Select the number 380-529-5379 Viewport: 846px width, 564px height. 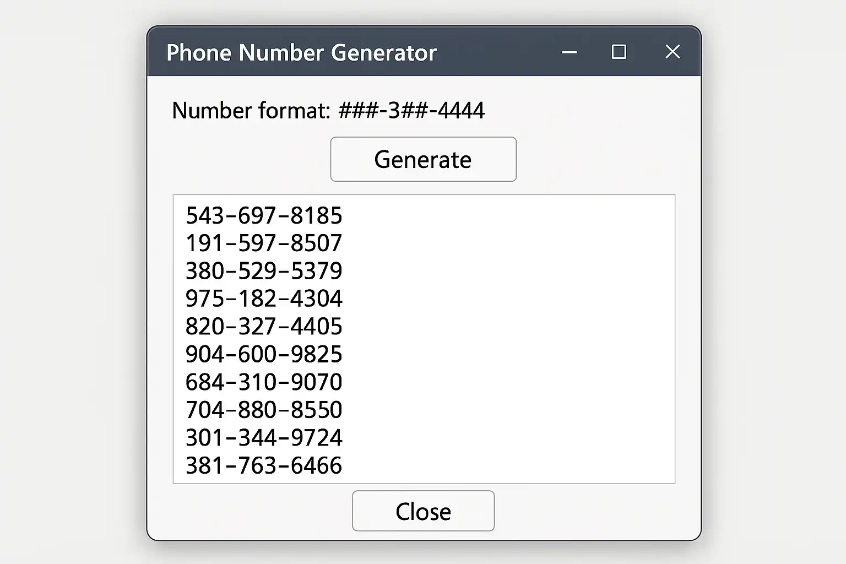pyautogui.click(x=264, y=271)
